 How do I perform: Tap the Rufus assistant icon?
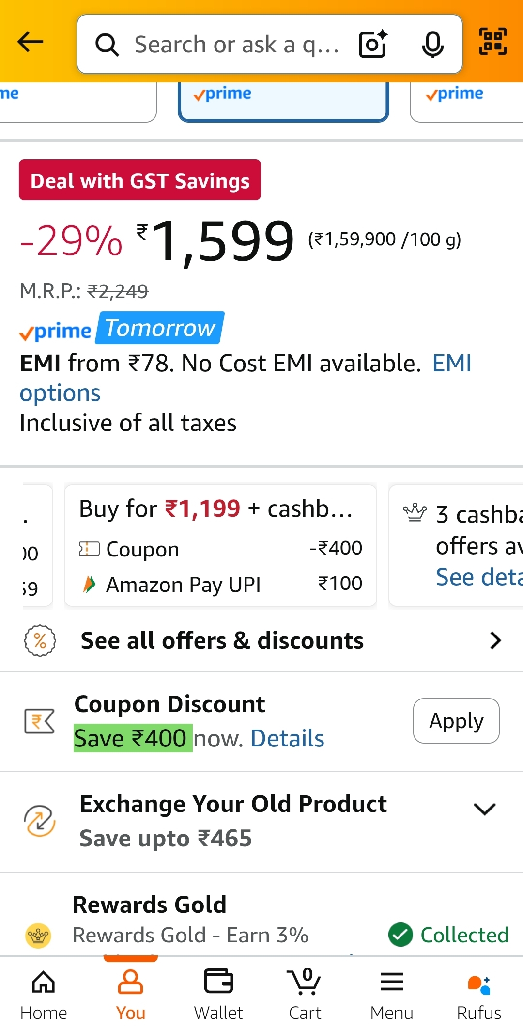(x=479, y=994)
